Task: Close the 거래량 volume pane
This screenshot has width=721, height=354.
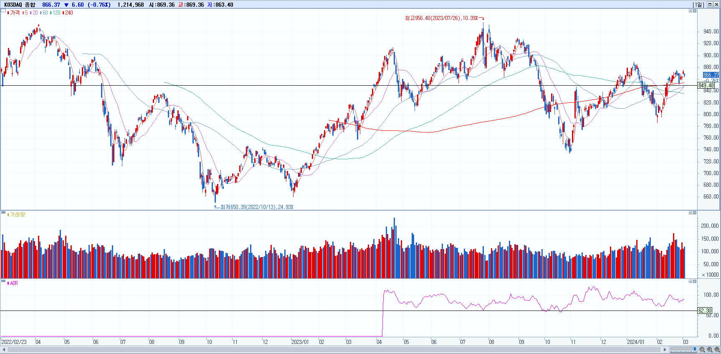Action: click(x=695, y=213)
